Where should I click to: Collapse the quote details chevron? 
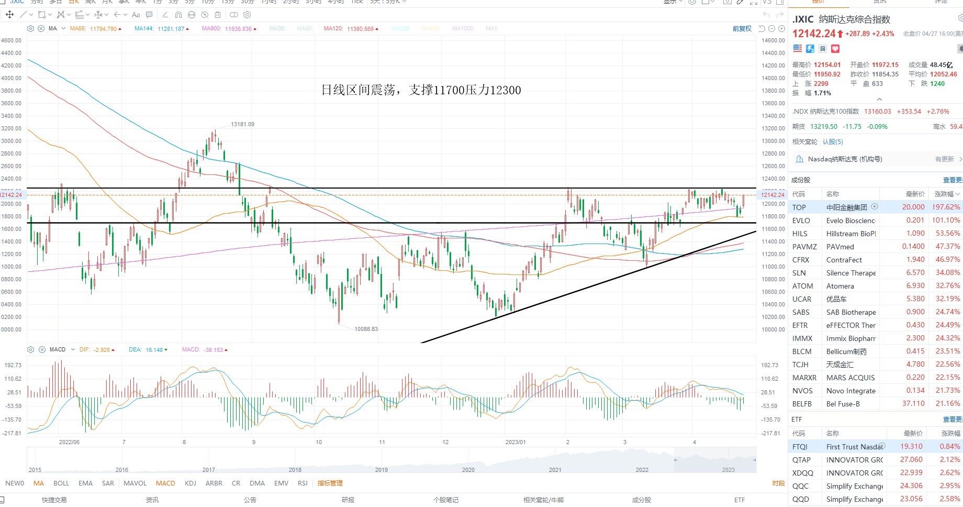(x=879, y=99)
